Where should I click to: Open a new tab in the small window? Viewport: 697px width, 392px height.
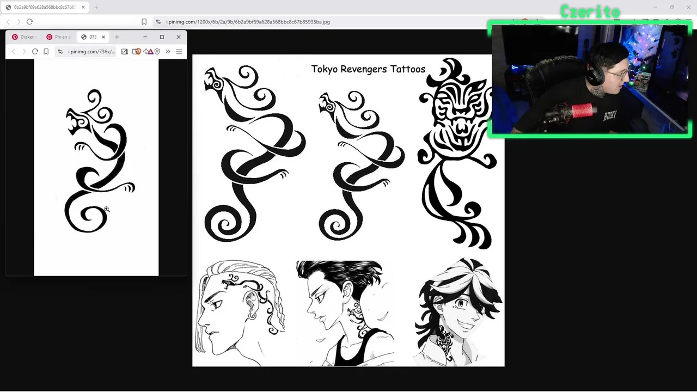(117, 37)
